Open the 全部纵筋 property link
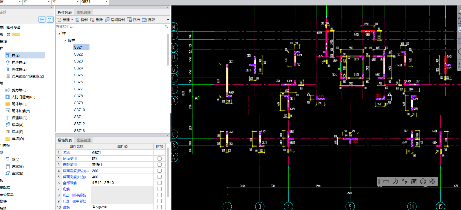The image size is (461, 210). [70, 183]
